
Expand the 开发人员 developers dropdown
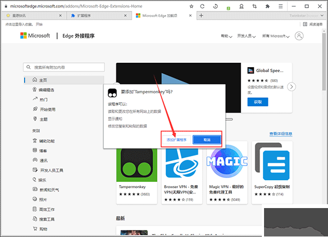click(247, 36)
